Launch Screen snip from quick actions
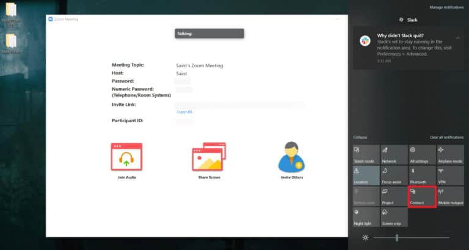 (x=394, y=217)
